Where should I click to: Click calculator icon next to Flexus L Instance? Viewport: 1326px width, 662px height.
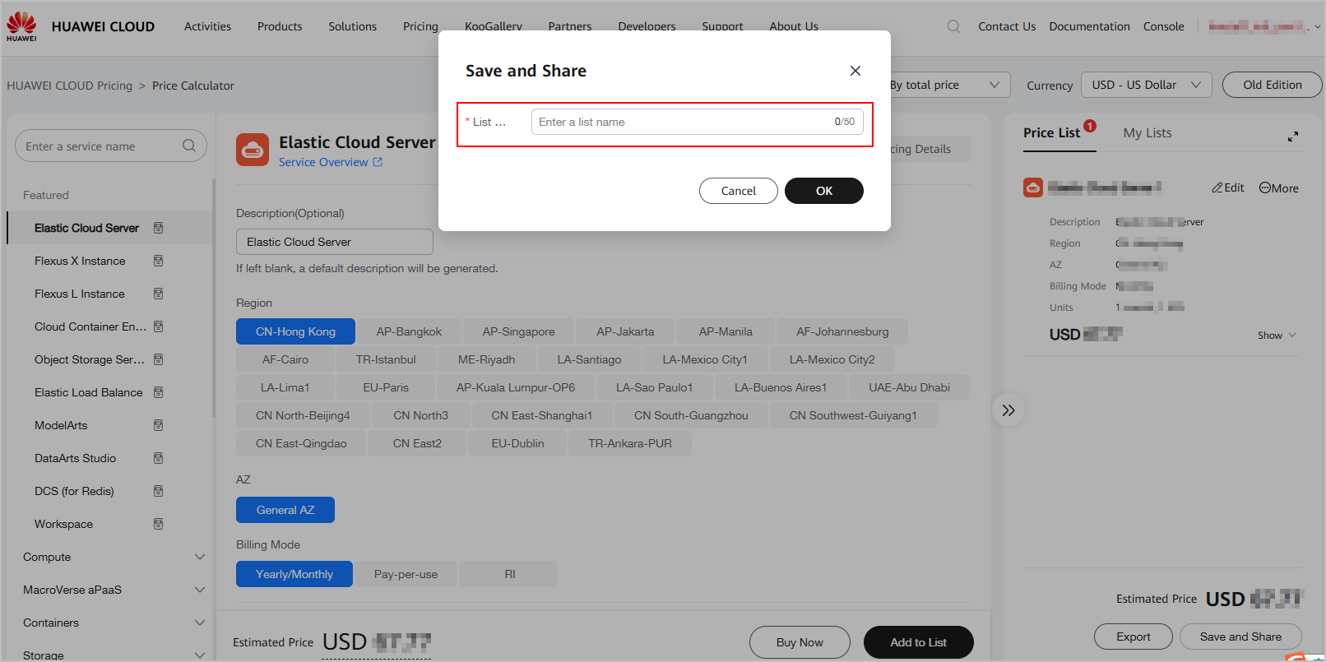pos(159,294)
